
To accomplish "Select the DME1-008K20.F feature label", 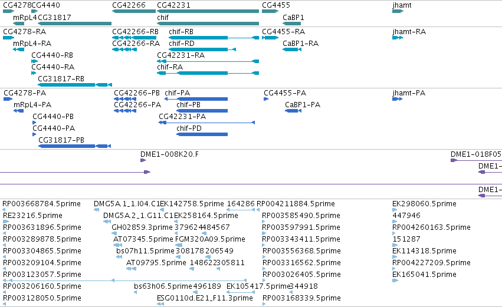I will (x=169, y=154).
